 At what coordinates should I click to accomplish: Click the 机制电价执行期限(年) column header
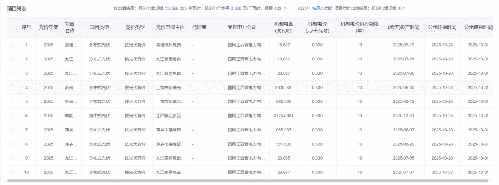359,27
